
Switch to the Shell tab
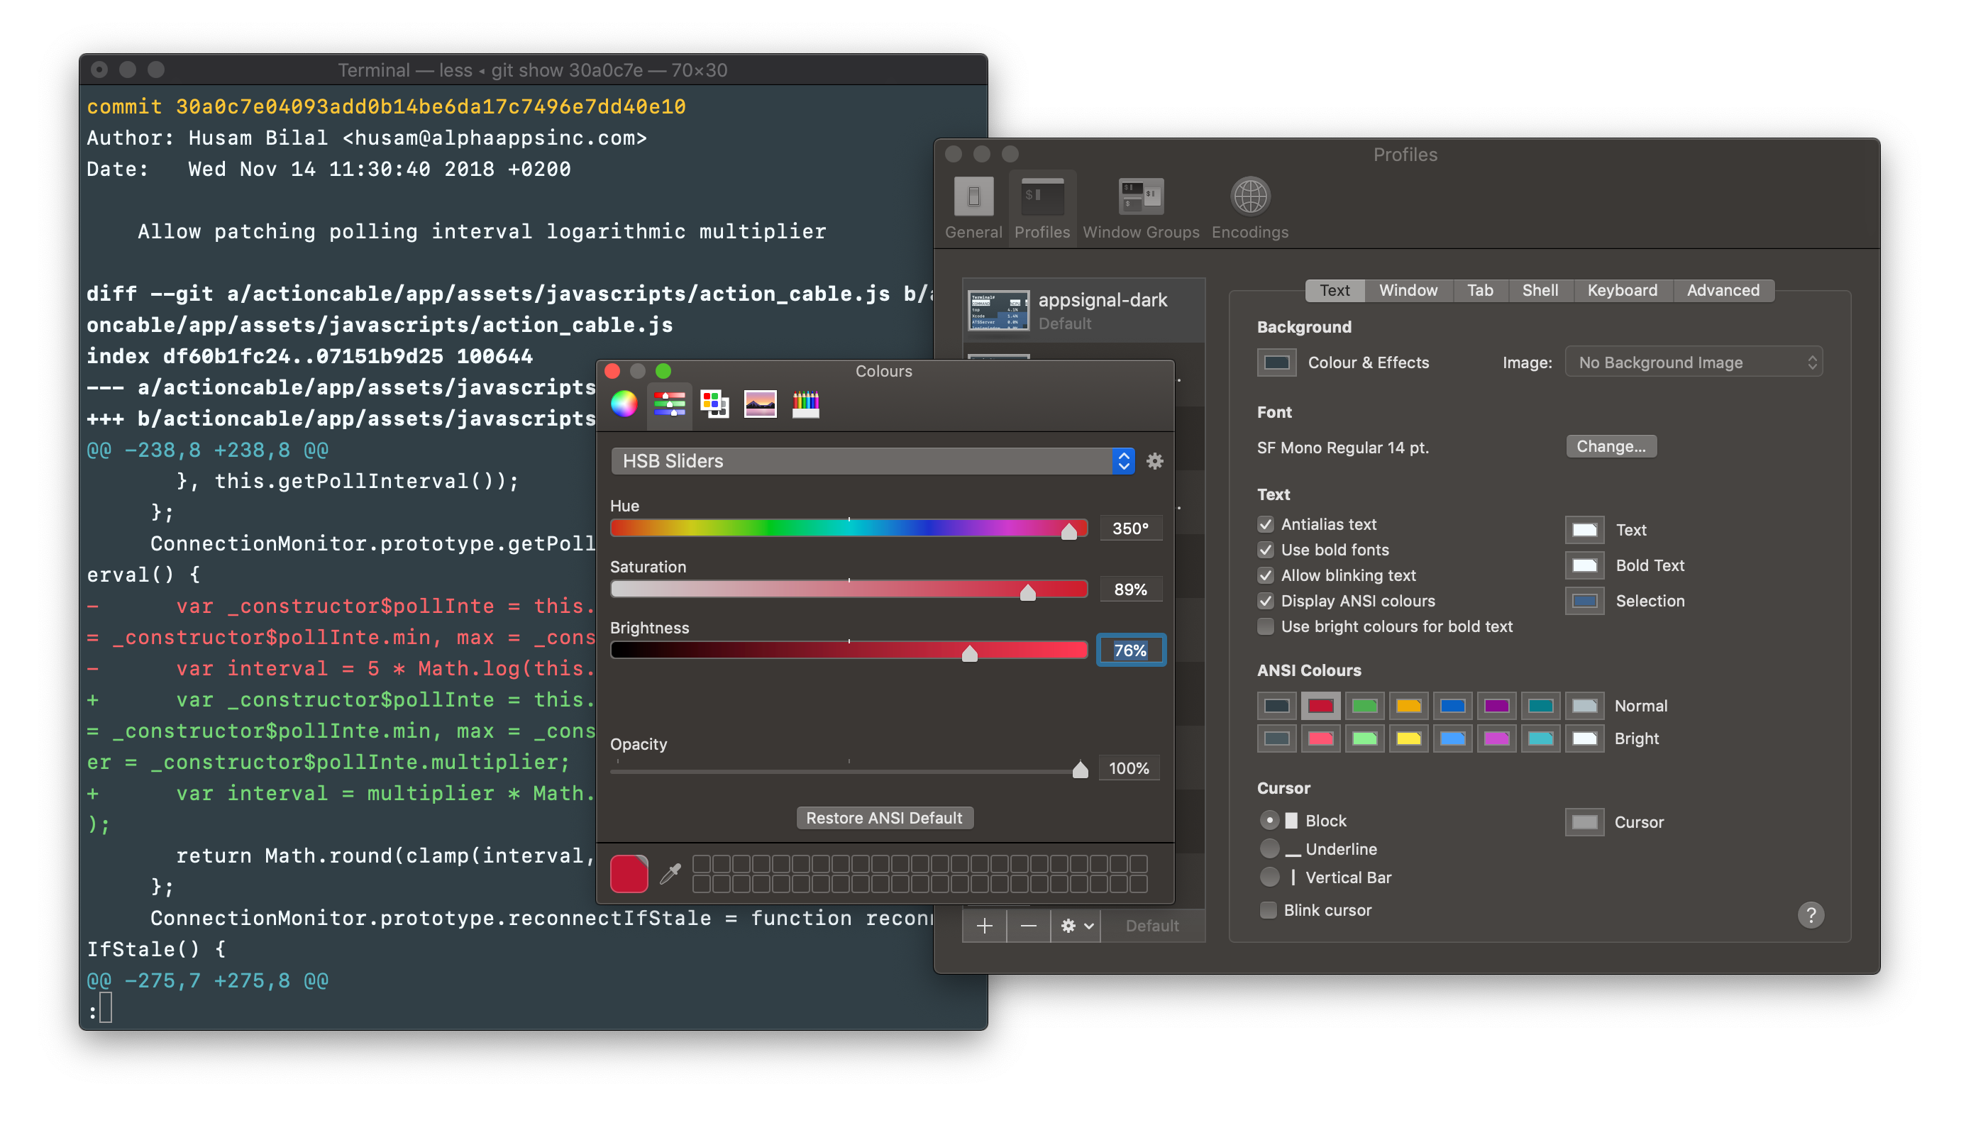click(1540, 290)
